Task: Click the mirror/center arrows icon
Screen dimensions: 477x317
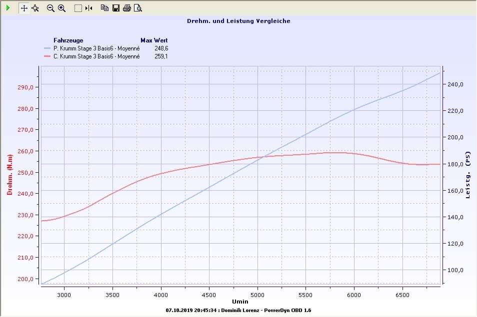Action: click(x=89, y=8)
